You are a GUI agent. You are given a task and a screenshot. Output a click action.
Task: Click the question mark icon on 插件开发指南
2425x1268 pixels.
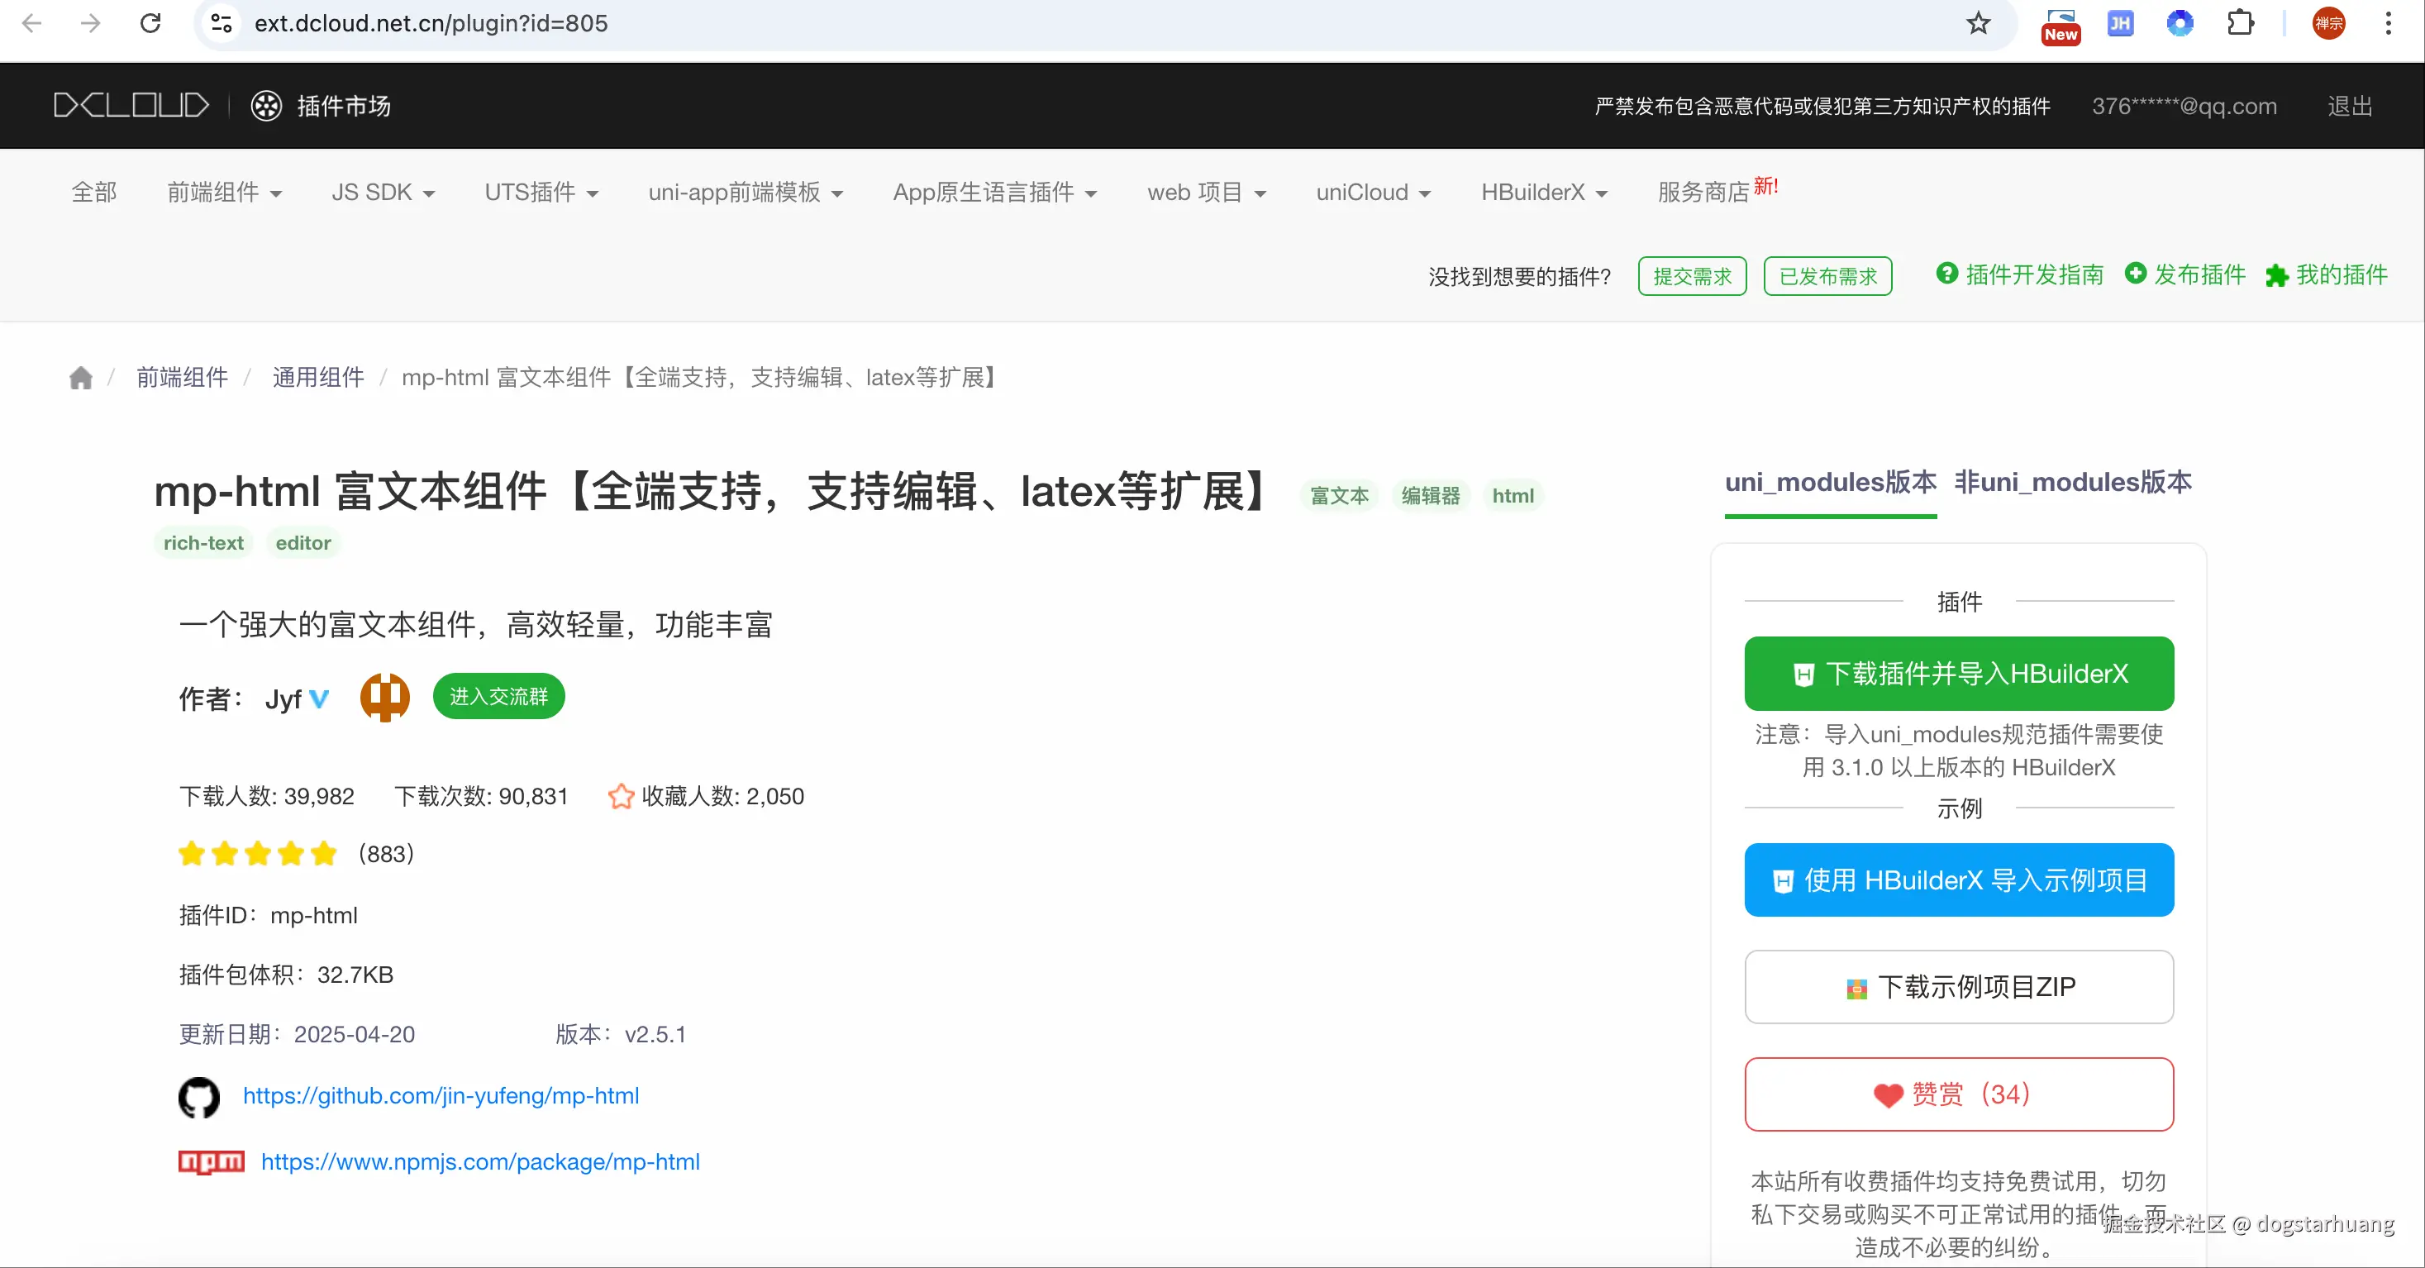(x=1946, y=274)
